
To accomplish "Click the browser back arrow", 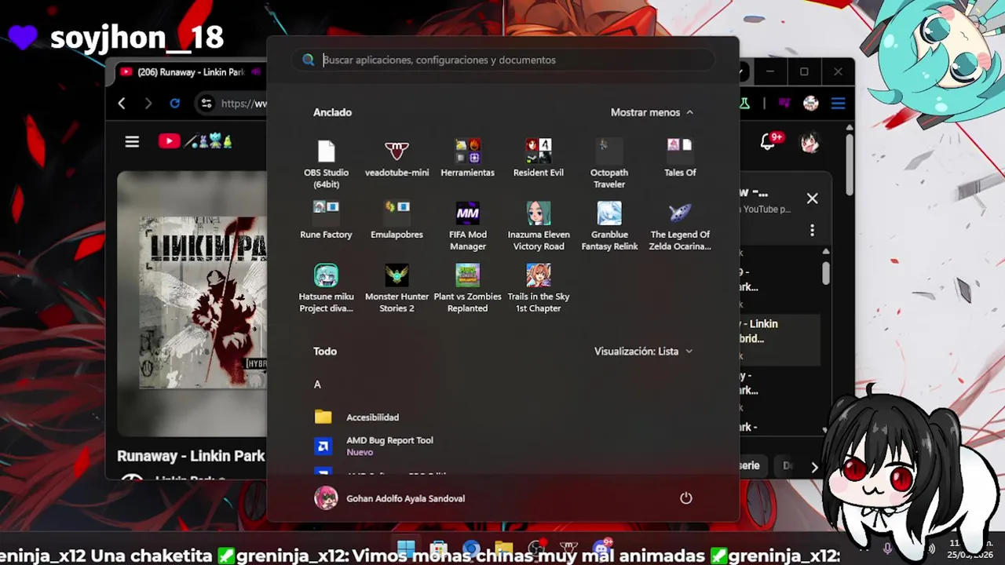I will coord(122,104).
